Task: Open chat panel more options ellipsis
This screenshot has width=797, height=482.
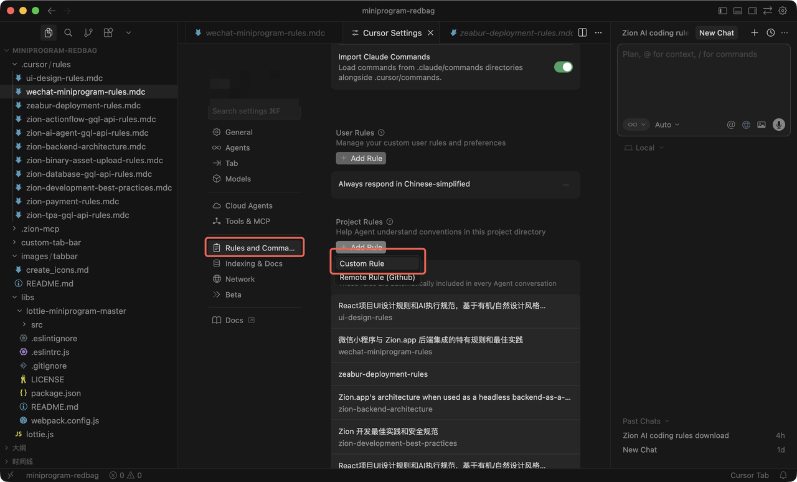Action: [x=785, y=32]
